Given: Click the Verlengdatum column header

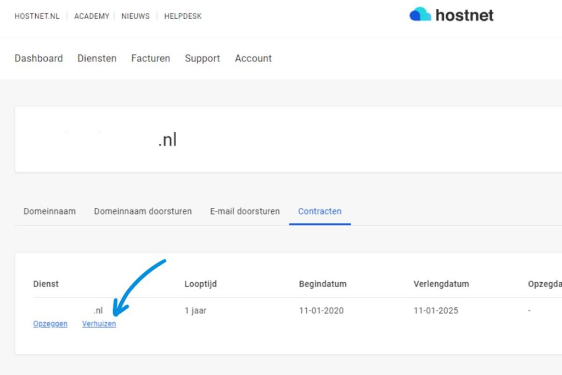Looking at the screenshot, I should [x=441, y=284].
